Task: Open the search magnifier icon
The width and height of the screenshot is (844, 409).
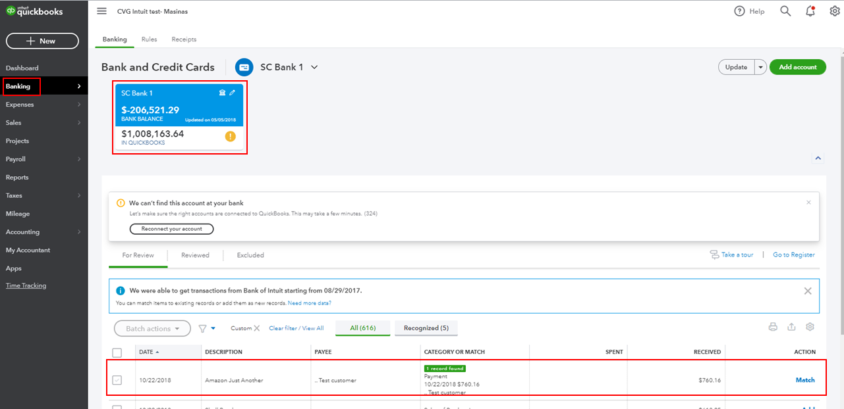Action: [785, 11]
